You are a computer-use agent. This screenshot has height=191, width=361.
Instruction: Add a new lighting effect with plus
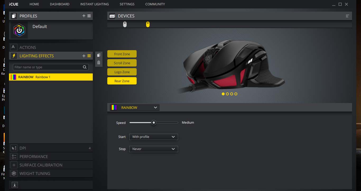pyautogui.click(x=84, y=56)
